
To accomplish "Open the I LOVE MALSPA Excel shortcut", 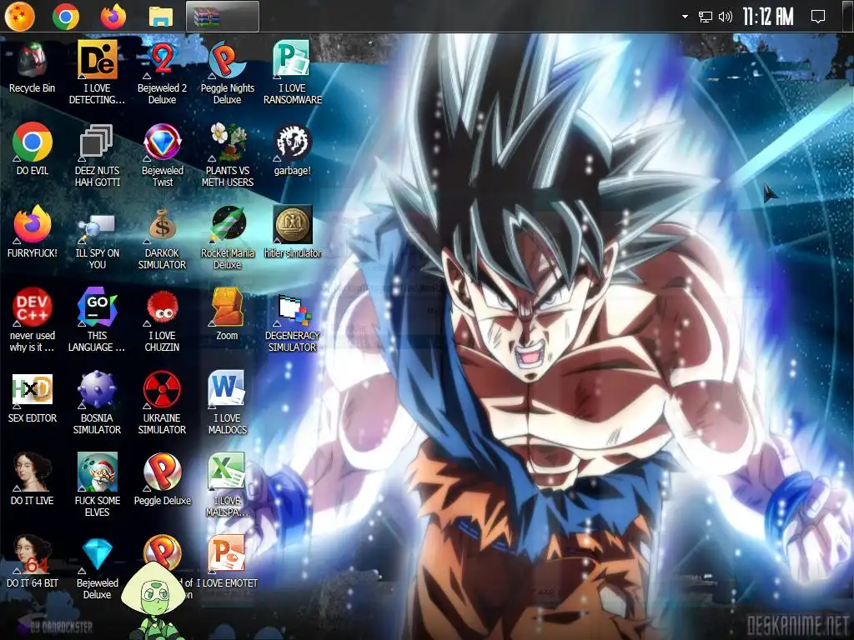I will coord(227,486).
